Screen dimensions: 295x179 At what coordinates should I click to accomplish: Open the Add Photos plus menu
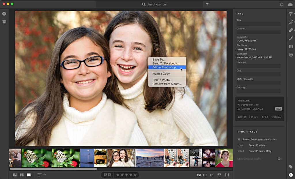tap(4, 14)
